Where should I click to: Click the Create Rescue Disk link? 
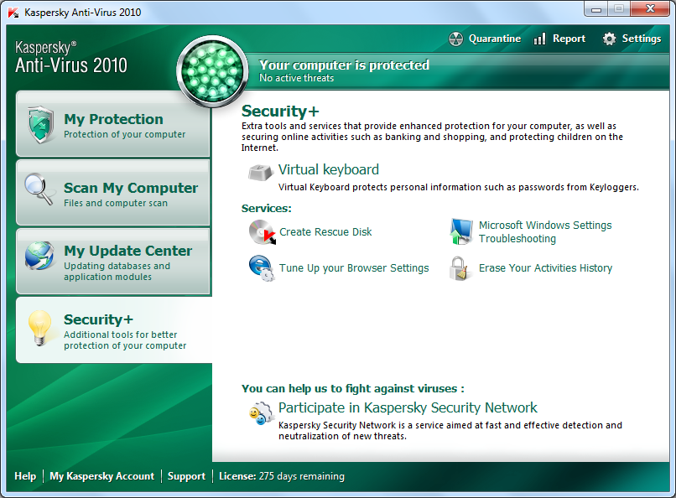point(325,231)
